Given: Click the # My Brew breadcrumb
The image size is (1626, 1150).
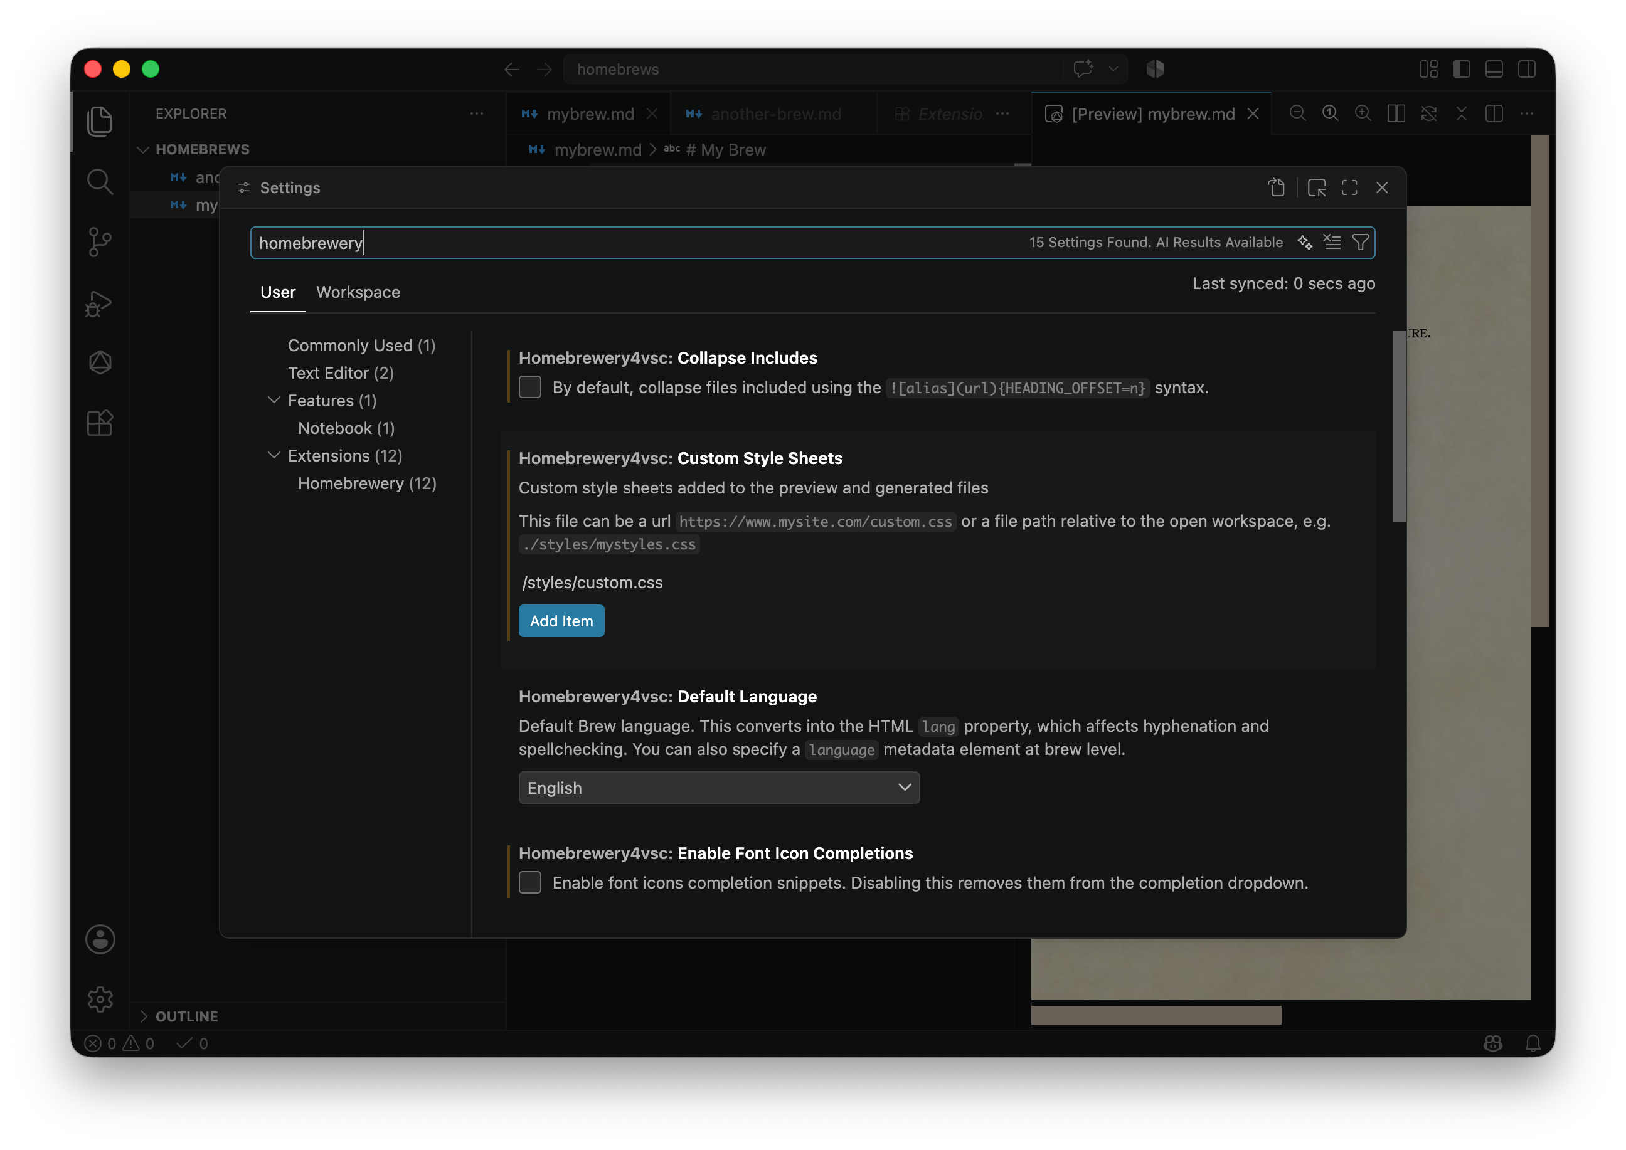Looking at the screenshot, I should coord(715,150).
